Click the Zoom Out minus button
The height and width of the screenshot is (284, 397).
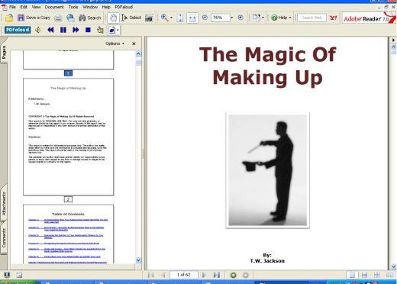coord(205,18)
